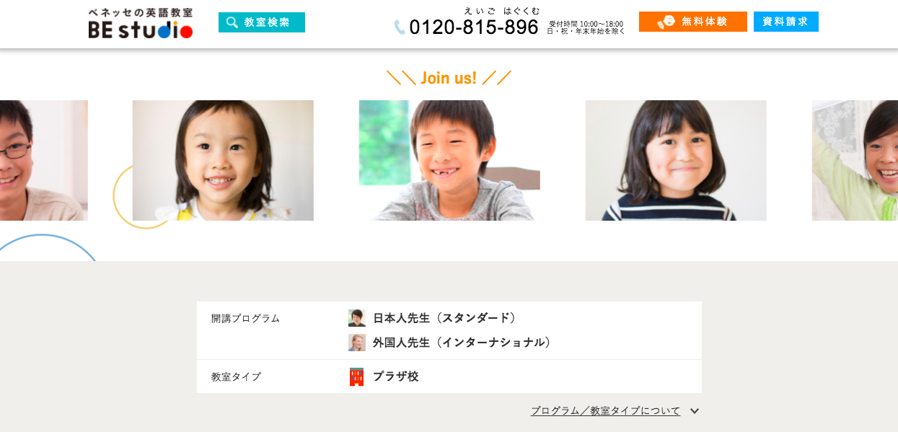Screen dimensions: 898x432
Task: Call the number 0120-815-896
Action: [474, 27]
